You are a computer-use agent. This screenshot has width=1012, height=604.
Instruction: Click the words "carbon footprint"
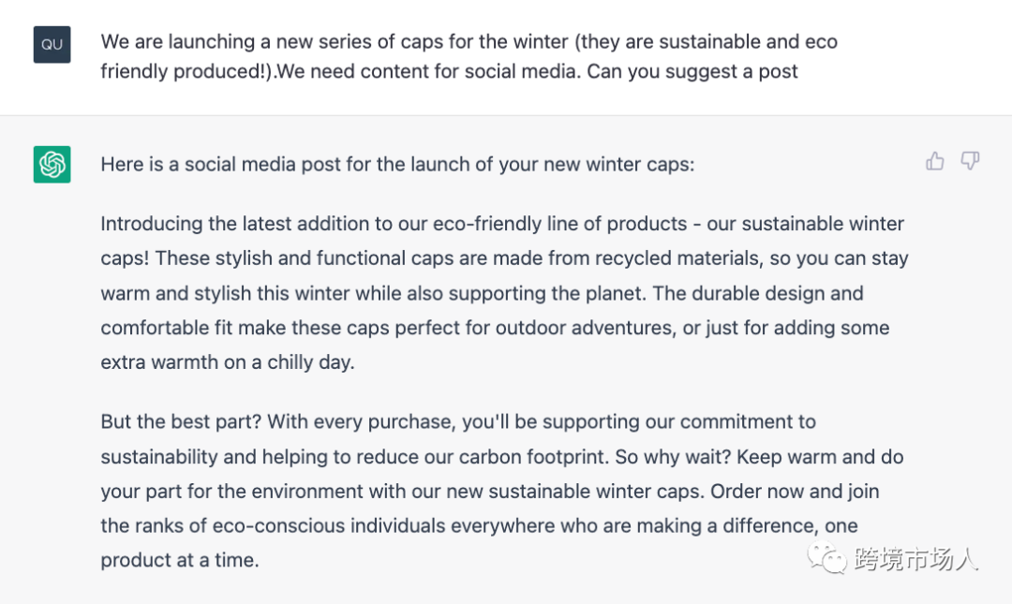[532, 457]
